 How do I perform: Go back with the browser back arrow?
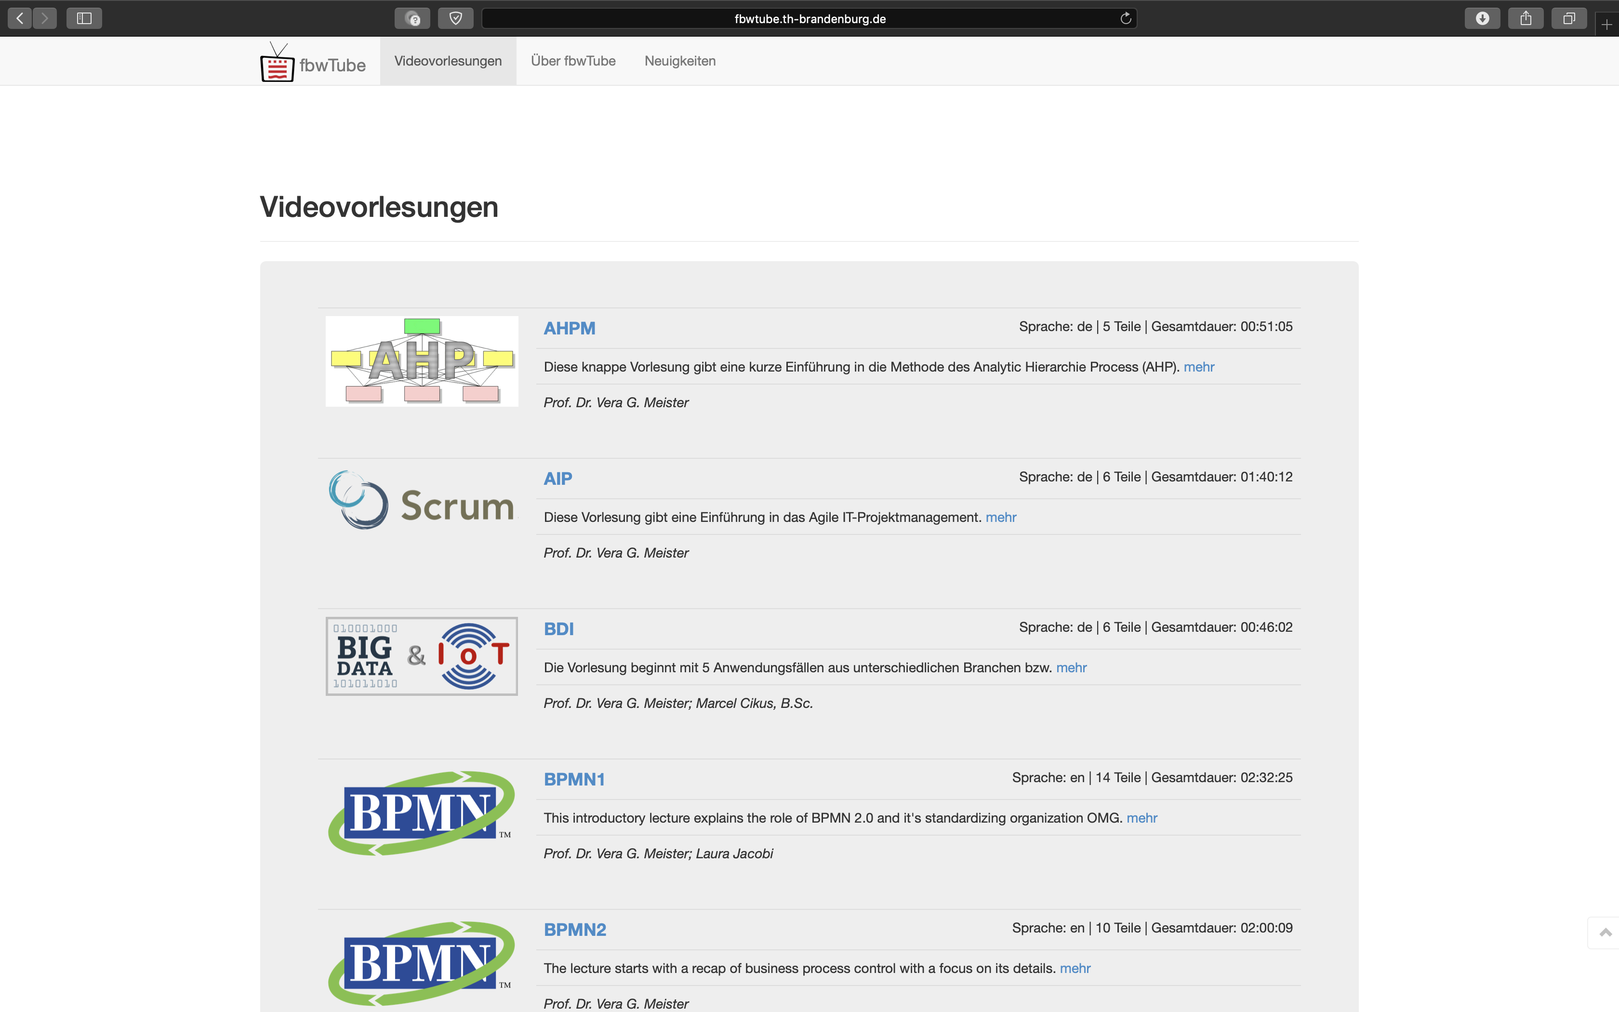(x=20, y=18)
